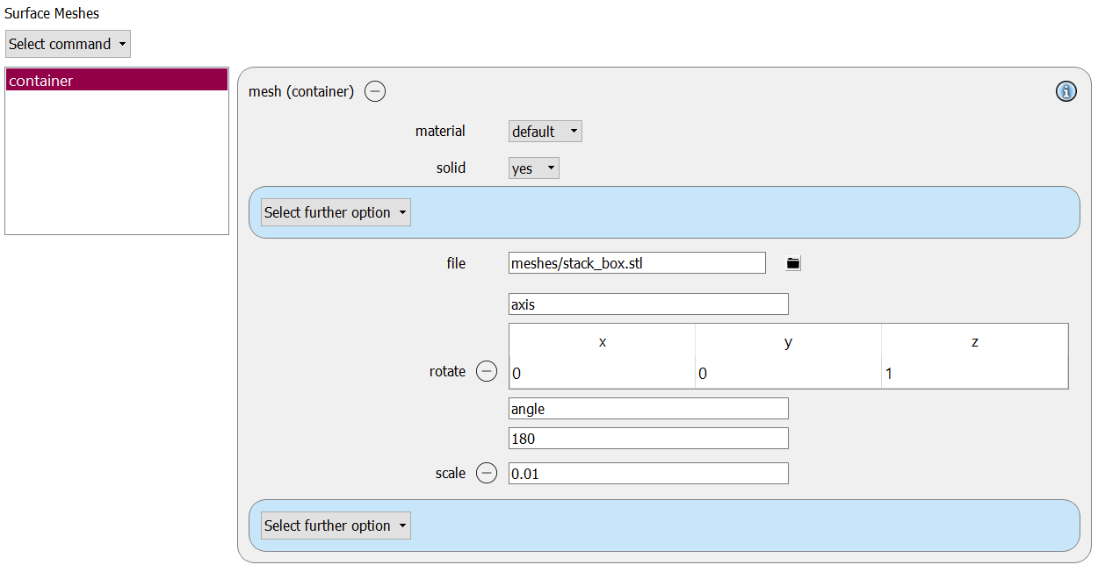Click the solid label
Viewport: 1098px width, 572px height.
coord(451,168)
